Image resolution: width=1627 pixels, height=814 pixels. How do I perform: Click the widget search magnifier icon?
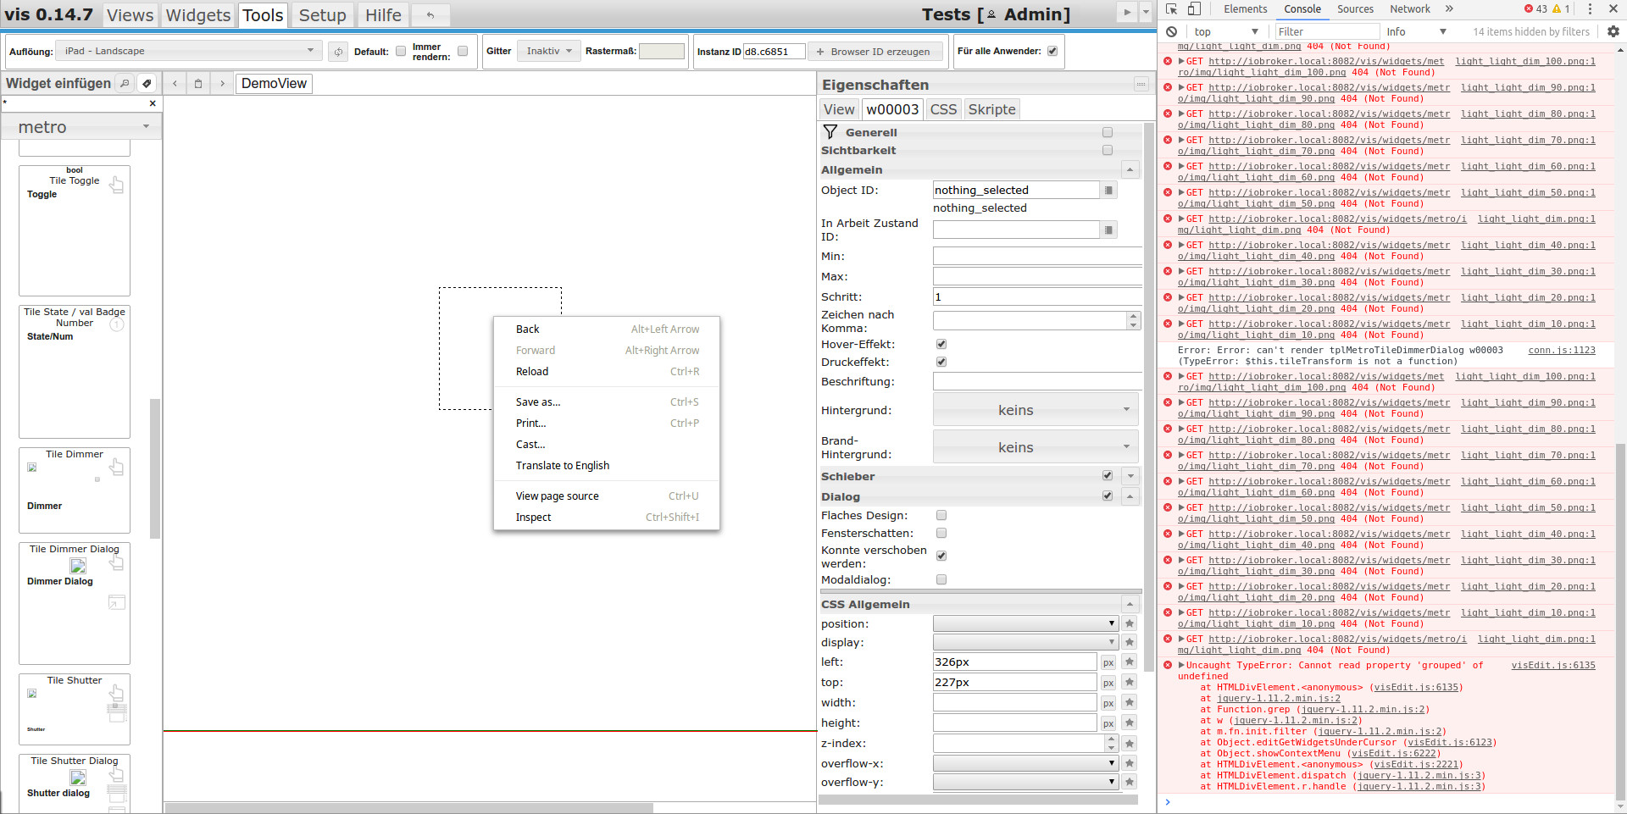coord(125,83)
